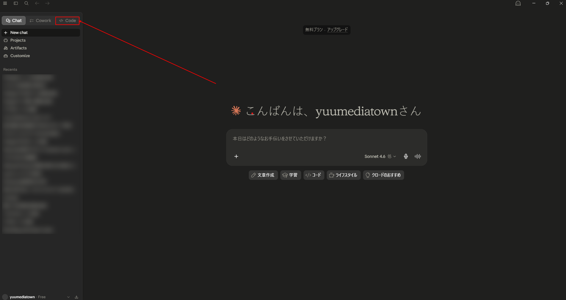566x300 pixels.
Task: Click the yuumediatown profile avatar
Action: (x=5, y=297)
